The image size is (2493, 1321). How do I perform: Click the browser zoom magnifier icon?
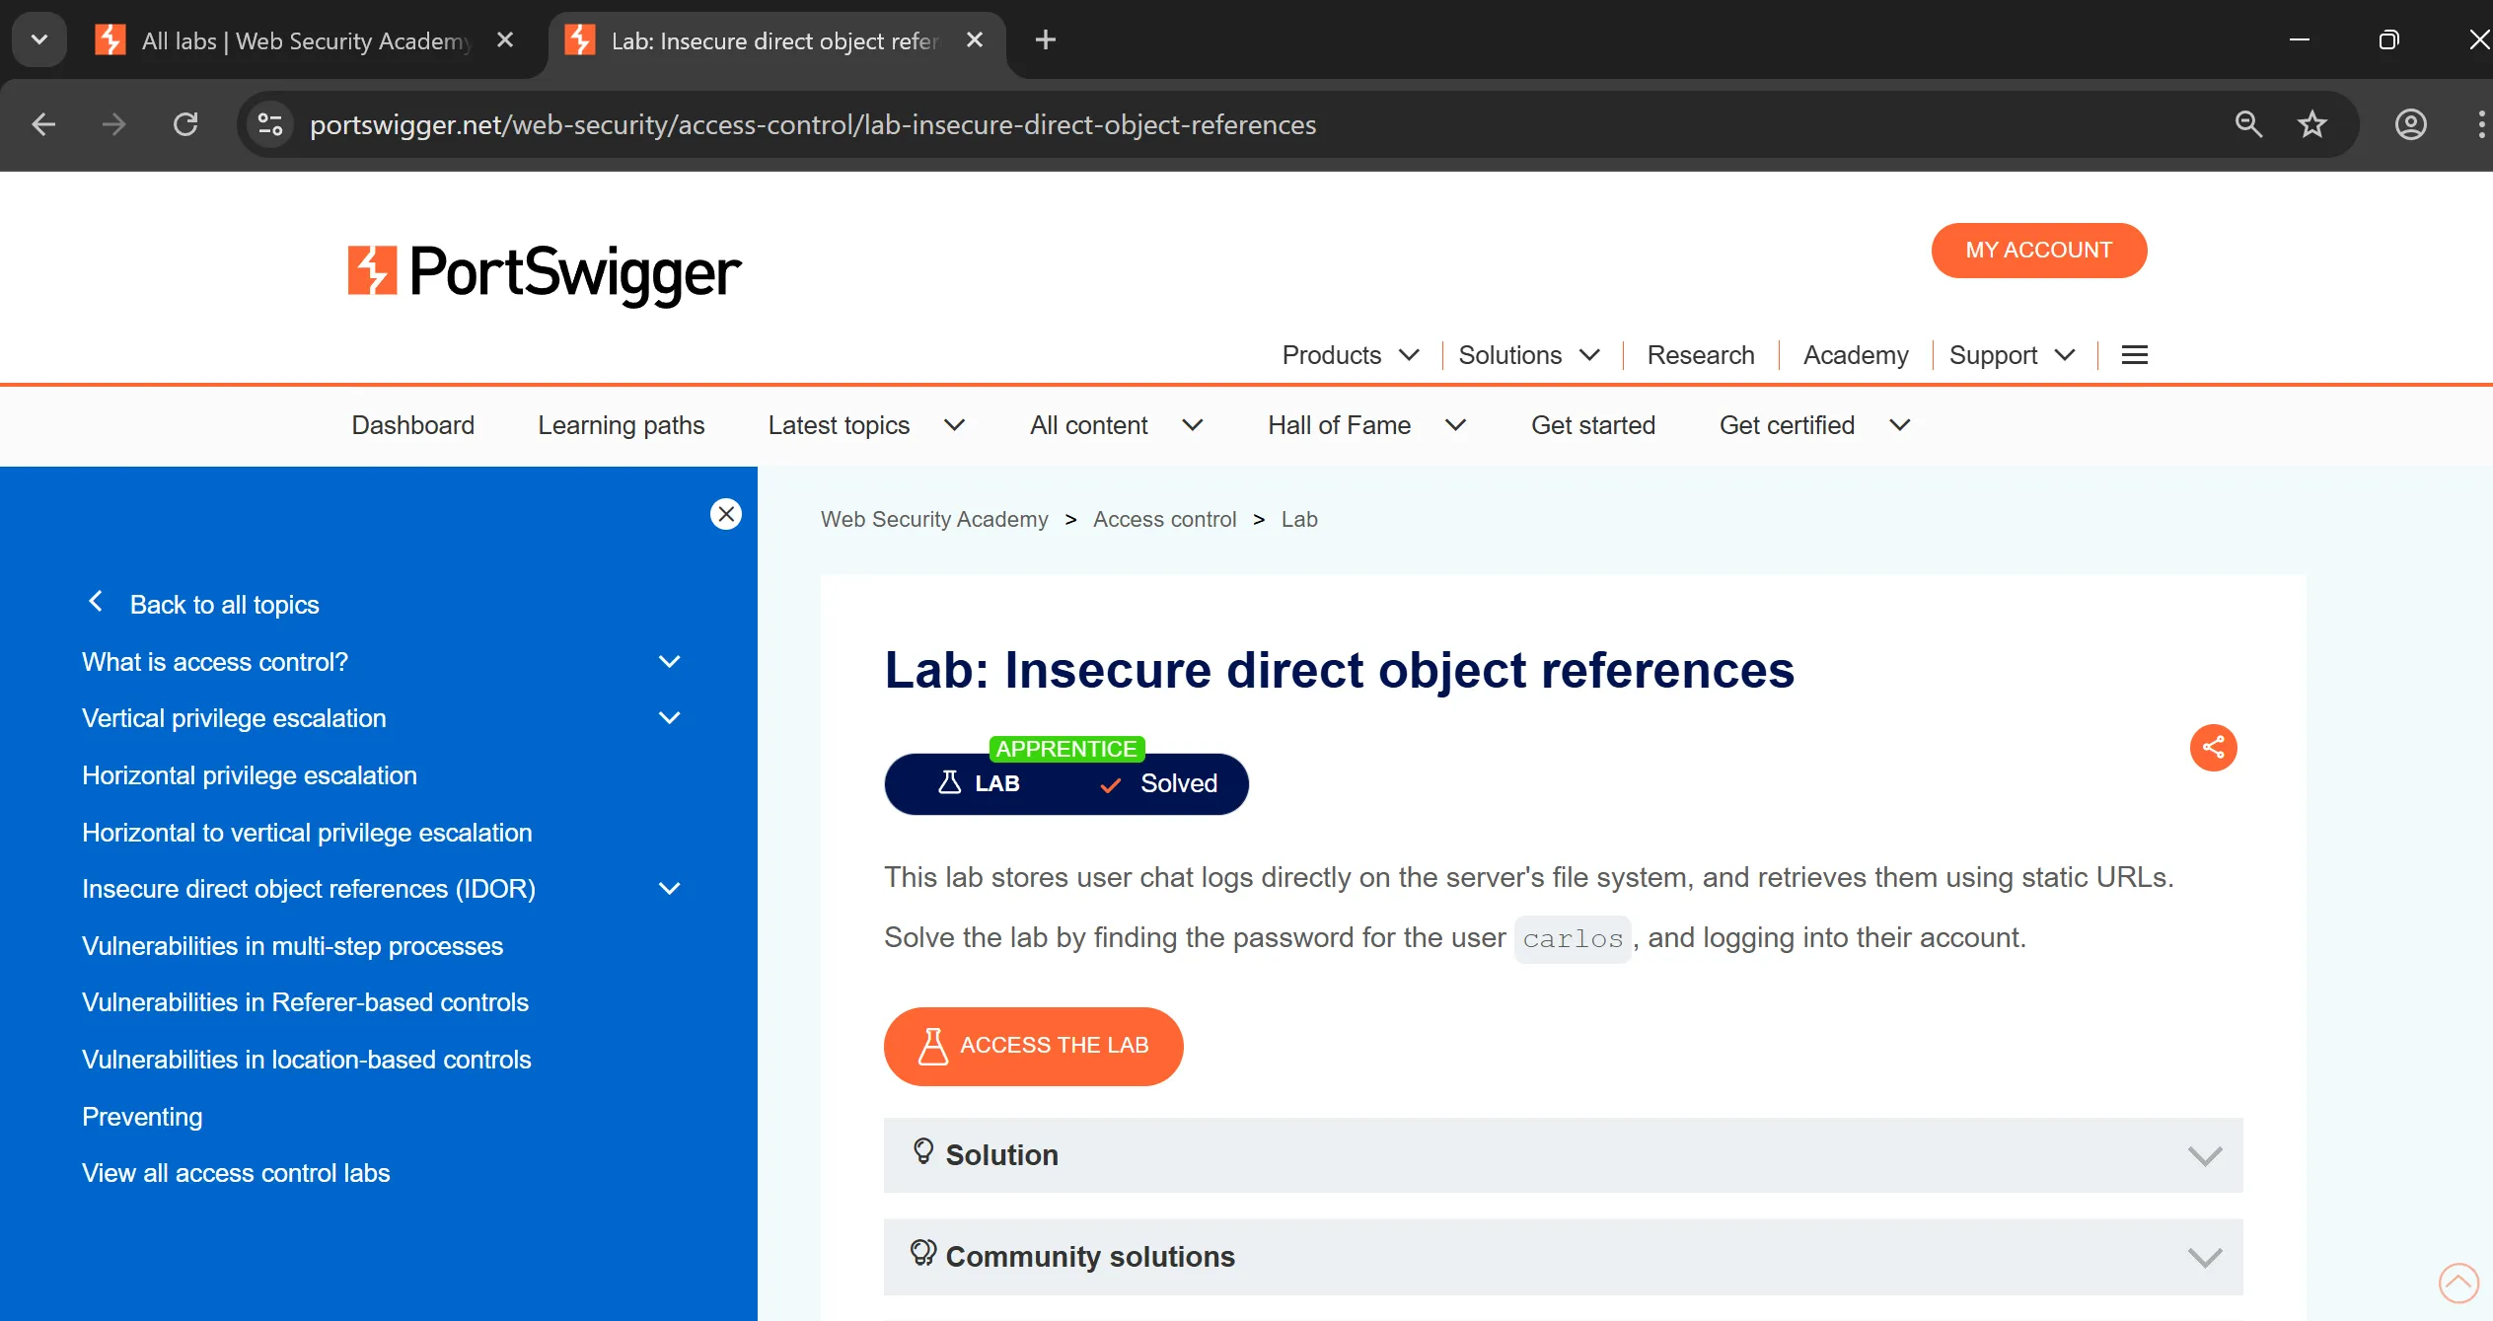pyautogui.click(x=2248, y=125)
